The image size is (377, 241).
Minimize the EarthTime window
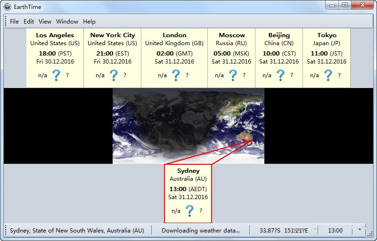332,5
